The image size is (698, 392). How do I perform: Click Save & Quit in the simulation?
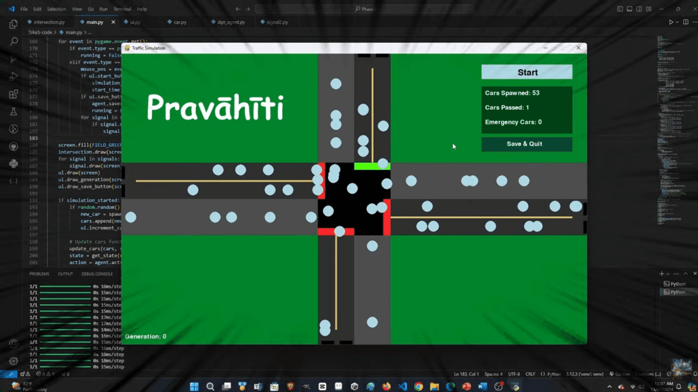coord(527,144)
